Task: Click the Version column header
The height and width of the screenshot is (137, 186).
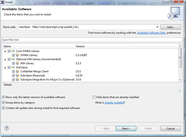Action: point(102,46)
